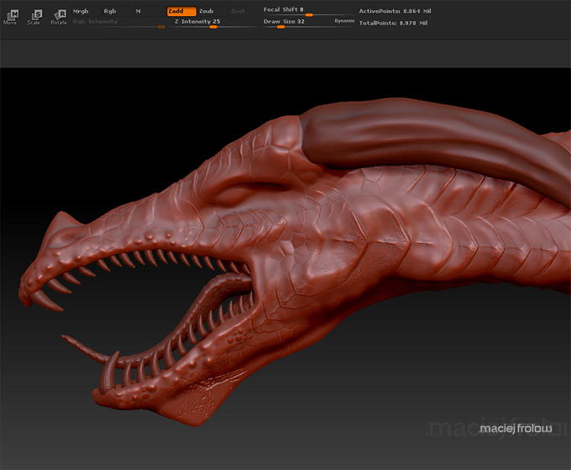The width and height of the screenshot is (571, 470).
Task: Toggle the Rgb color mode
Action: point(117,11)
